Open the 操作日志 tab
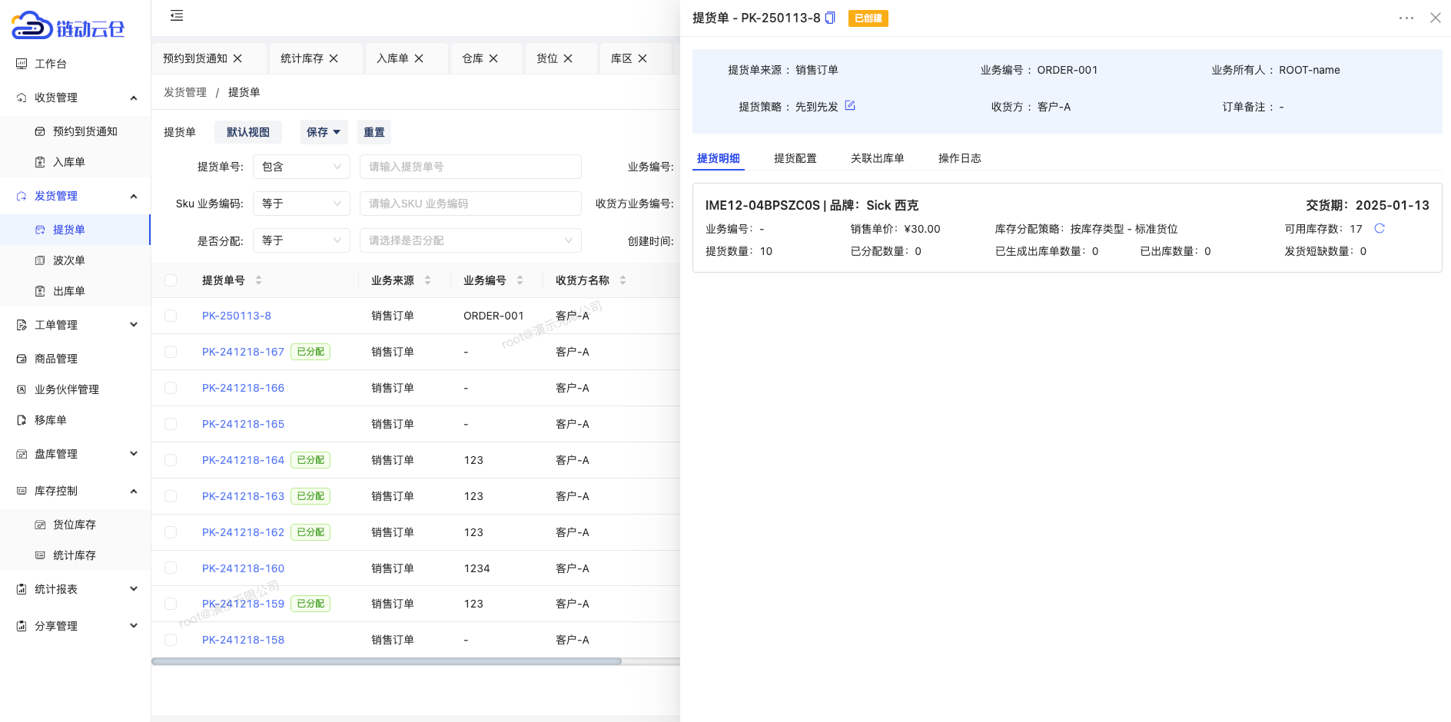1451x722 pixels. (959, 158)
